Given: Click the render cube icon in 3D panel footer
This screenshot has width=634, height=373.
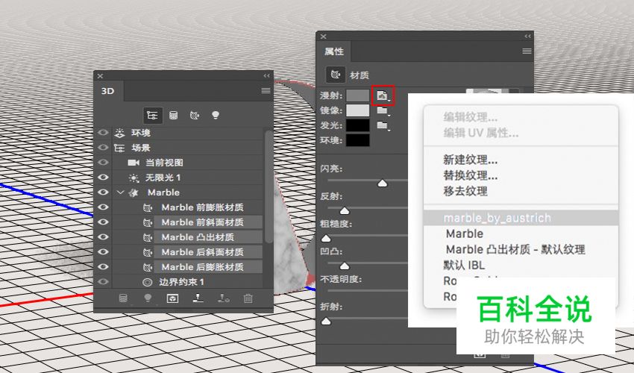Looking at the screenshot, I should (x=172, y=298).
